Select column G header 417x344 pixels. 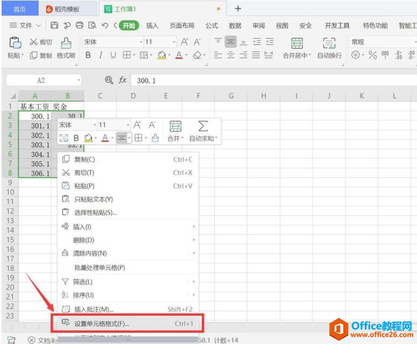click(231, 96)
